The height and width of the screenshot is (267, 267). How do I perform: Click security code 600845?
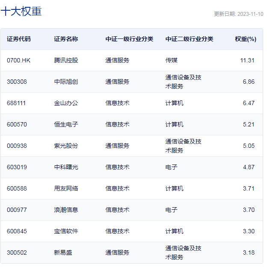pyautogui.click(x=17, y=231)
